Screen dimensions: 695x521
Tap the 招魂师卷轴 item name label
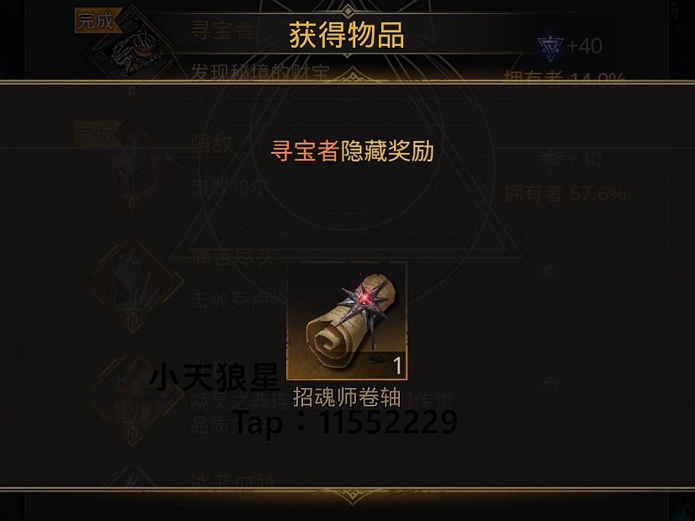[347, 397]
